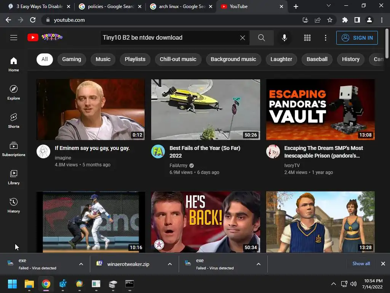Open History in sidebar
The height and width of the screenshot is (293, 390).
pos(14,206)
